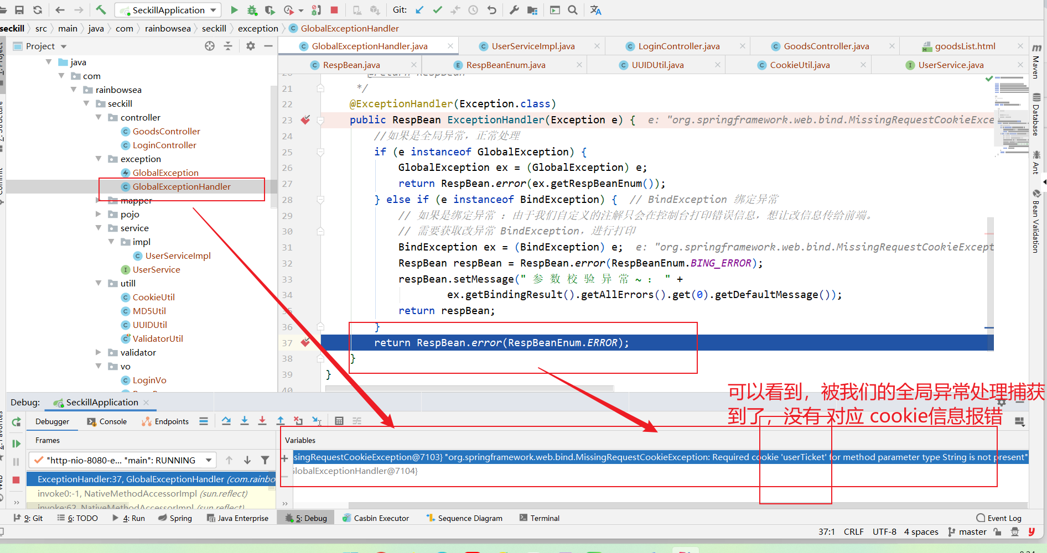Toggle filter frames funnel icon
Image resolution: width=1047 pixels, height=553 pixels.
[265, 460]
